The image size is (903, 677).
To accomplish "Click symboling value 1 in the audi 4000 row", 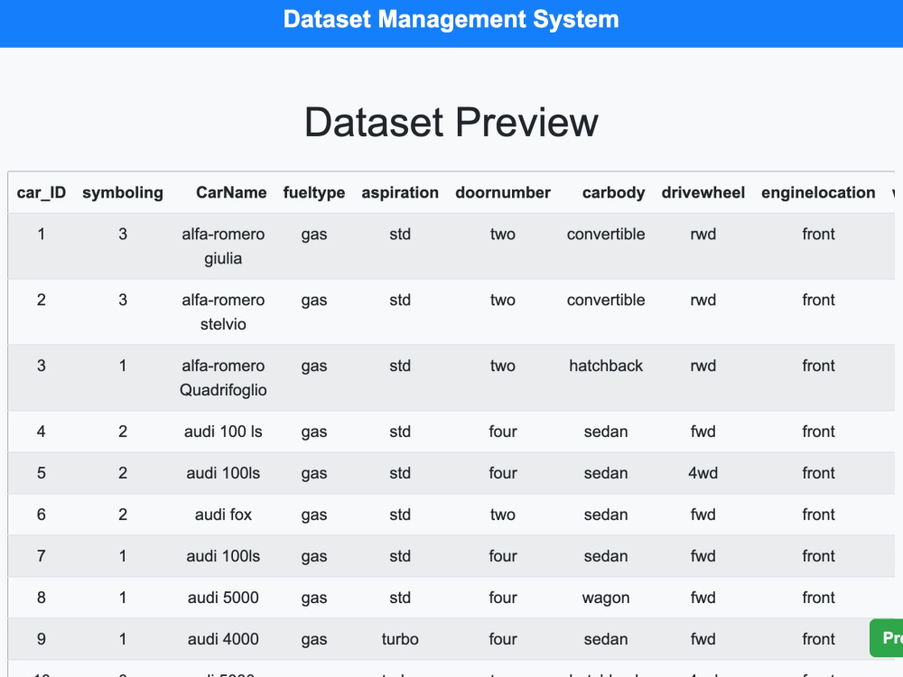I will coord(123,639).
